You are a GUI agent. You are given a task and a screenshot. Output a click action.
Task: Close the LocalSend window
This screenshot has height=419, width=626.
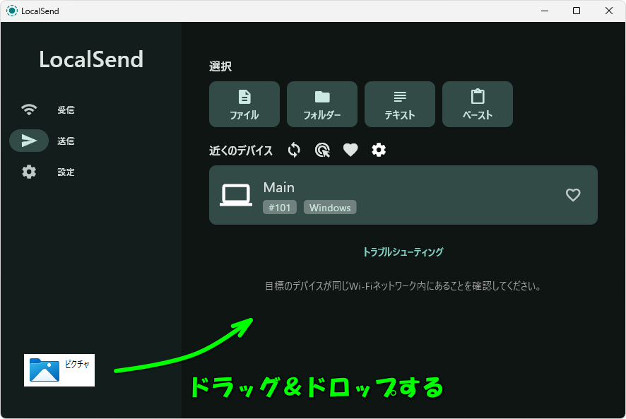(609, 11)
